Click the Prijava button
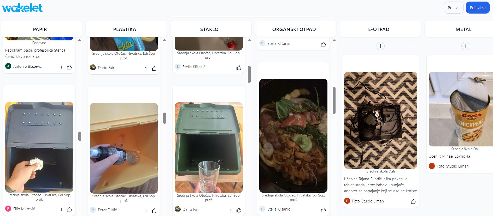Screen dimensions: 493x216 454,8
